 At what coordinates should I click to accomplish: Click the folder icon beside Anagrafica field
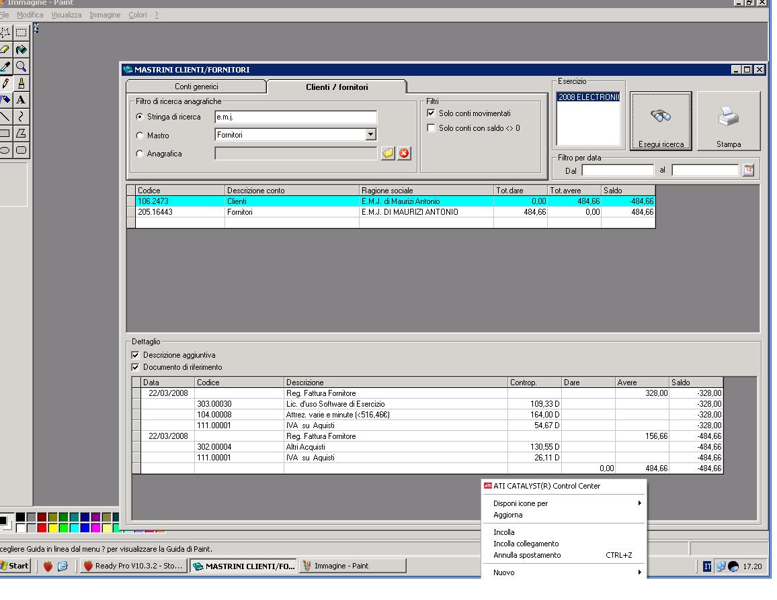[388, 154]
